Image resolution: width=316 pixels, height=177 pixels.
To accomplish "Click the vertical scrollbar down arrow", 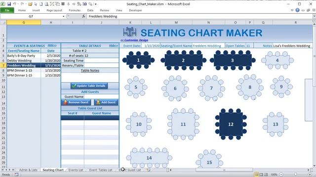I will 314,166.
